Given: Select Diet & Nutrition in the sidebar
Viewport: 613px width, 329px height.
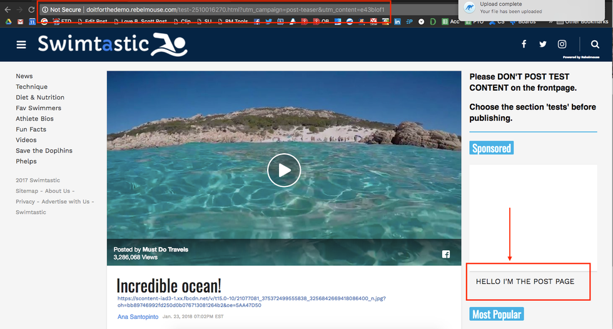Looking at the screenshot, I should coord(40,98).
